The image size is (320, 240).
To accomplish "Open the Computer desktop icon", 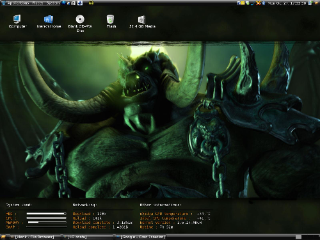I will point(17,21).
